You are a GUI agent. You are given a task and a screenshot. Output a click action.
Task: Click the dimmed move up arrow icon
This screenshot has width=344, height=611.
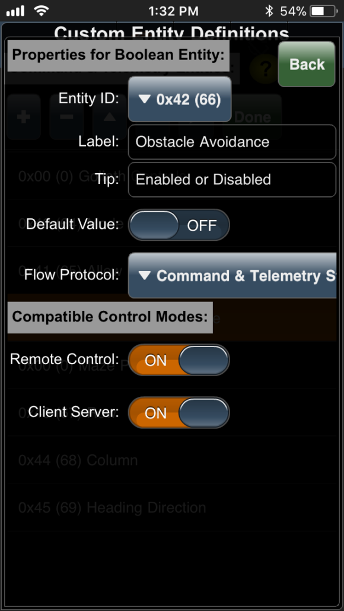[x=110, y=117]
